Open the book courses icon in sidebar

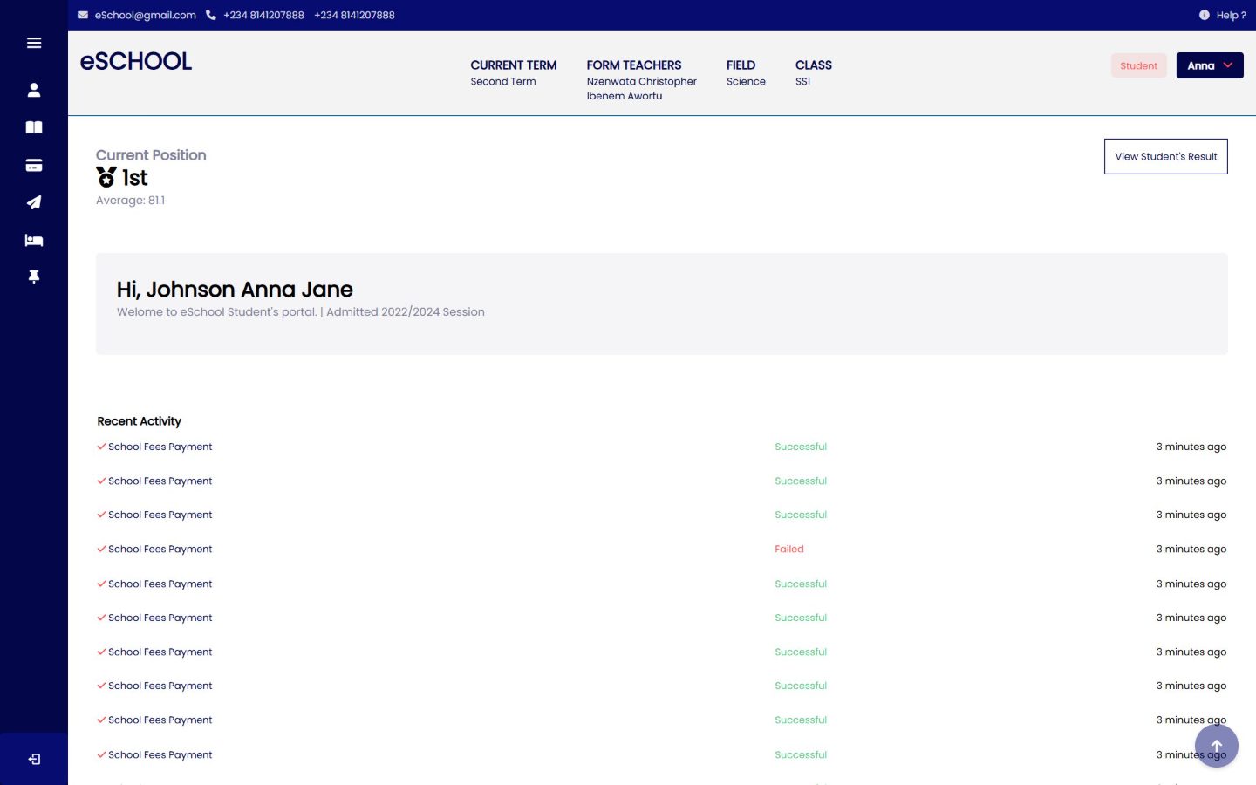pyautogui.click(x=34, y=127)
